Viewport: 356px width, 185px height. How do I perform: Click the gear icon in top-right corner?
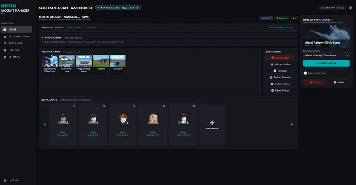pyautogui.click(x=350, y=8)
